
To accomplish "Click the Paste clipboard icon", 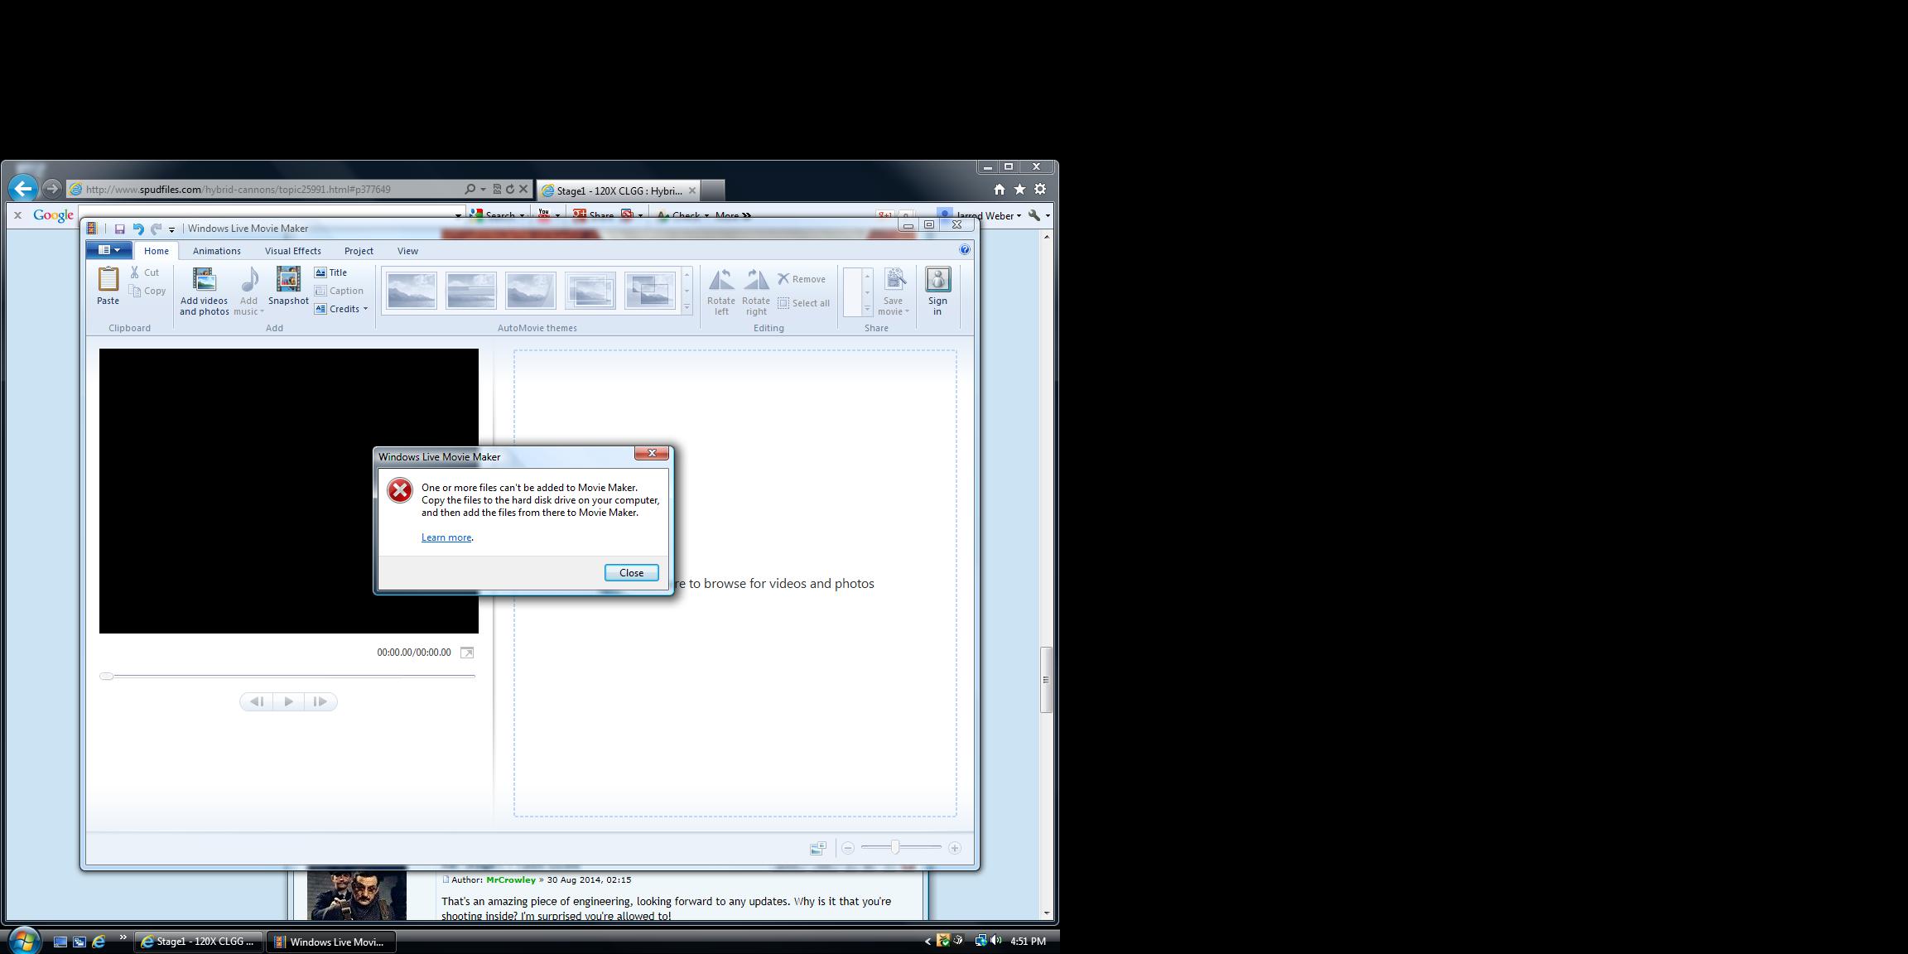I will [x=108, y=280].
